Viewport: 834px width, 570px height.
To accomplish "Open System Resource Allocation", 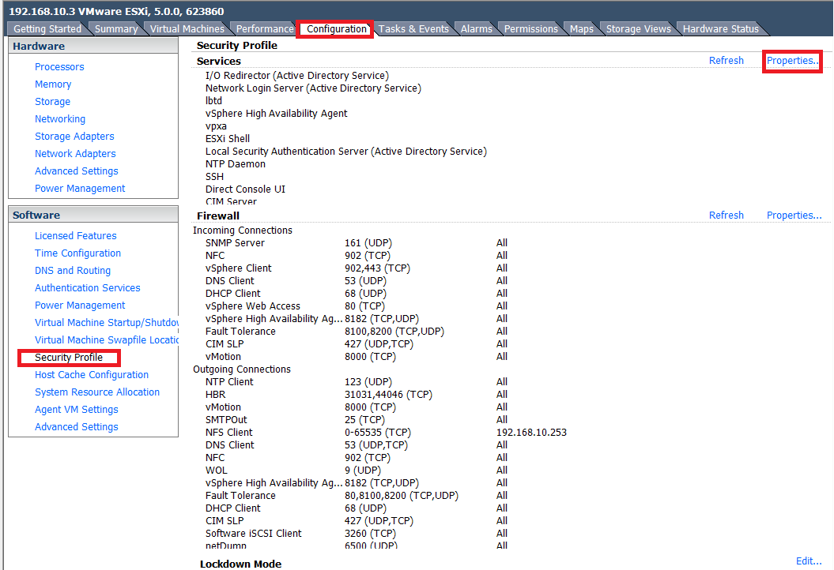I will tap(96, 392).
